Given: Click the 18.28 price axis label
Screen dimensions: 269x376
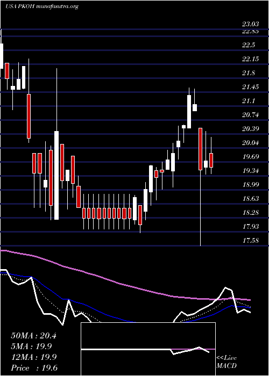Looking at the screenshot, I should (250, 213).
